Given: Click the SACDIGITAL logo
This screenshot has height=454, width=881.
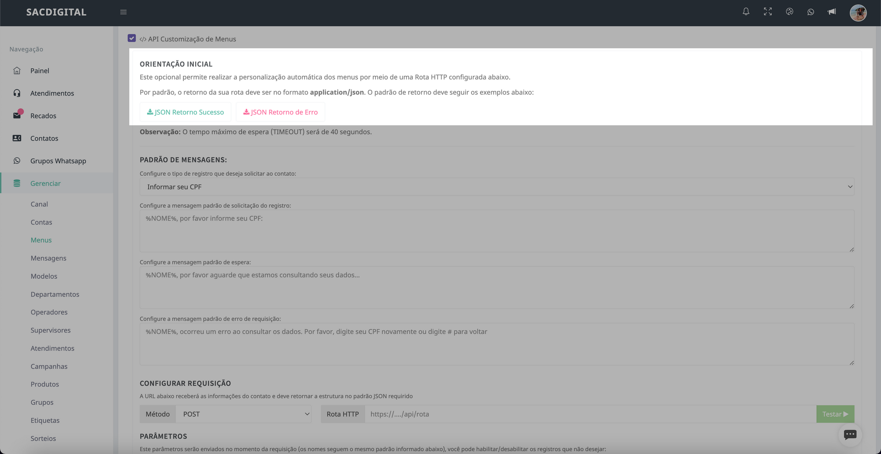Looking at the screenshot, I should coord(56,12).
